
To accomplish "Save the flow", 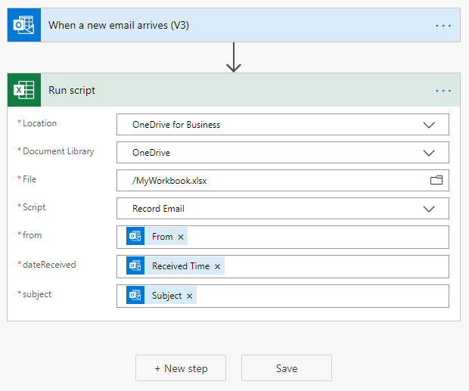I will 287,368.
